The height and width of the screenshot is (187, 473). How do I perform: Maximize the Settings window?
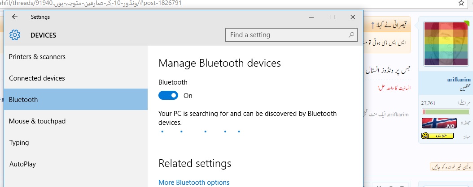pyautogui.click(x=332, y=17)
